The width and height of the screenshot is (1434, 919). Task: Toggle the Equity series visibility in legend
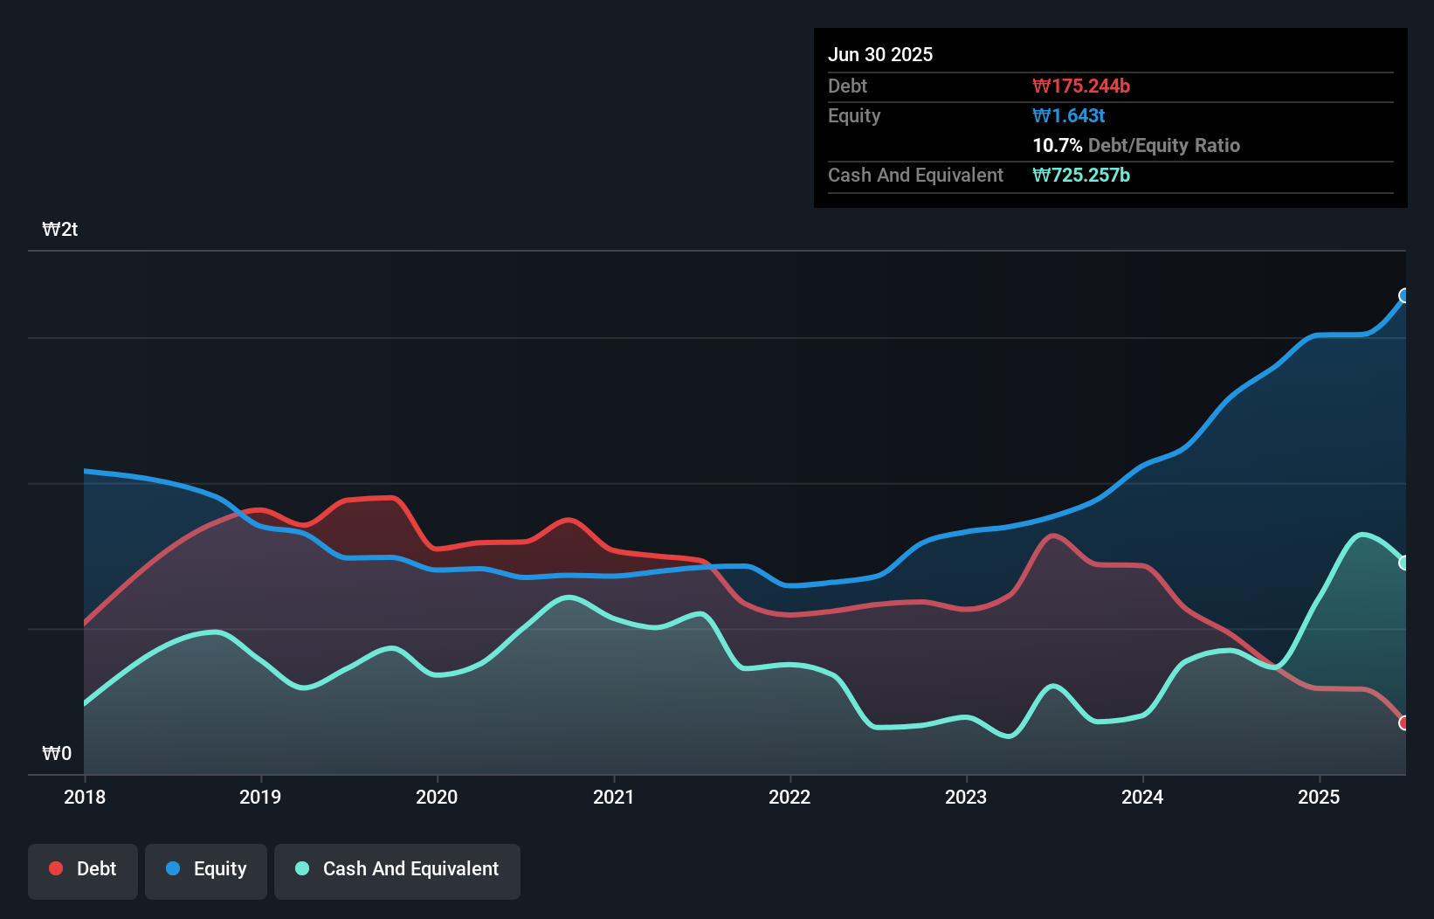205,868
